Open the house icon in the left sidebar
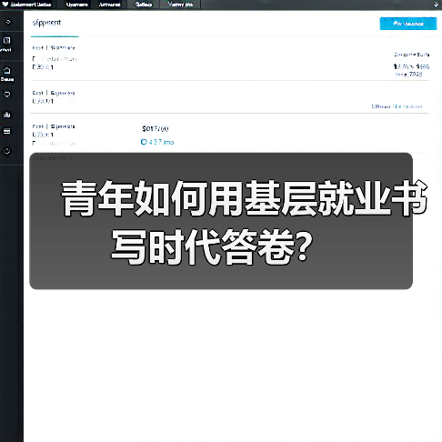This screenshot has height=442, width=442. (6, 70)
